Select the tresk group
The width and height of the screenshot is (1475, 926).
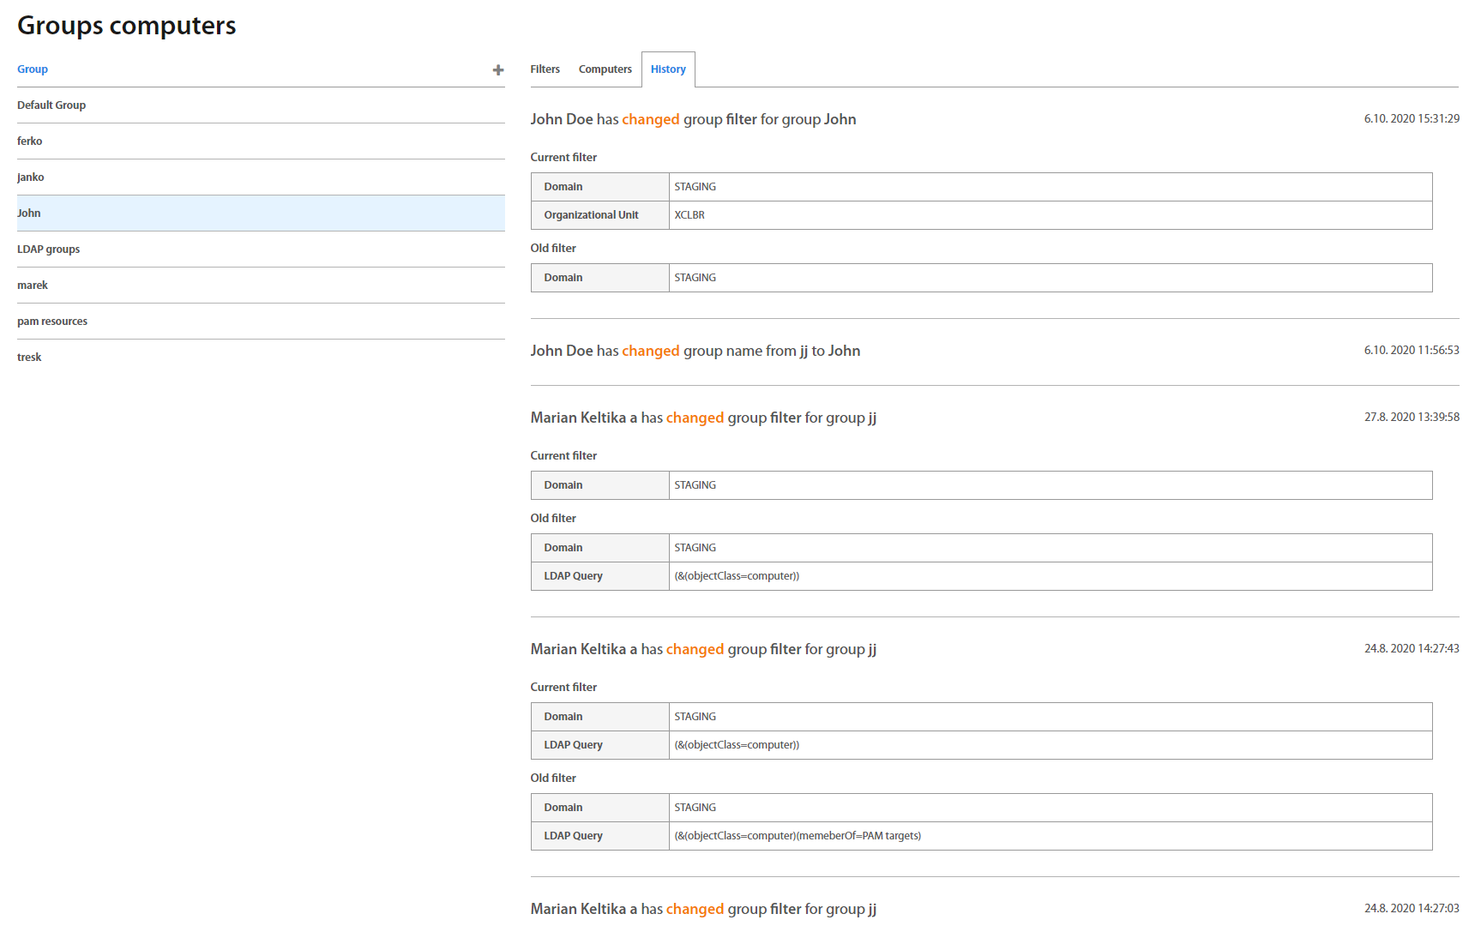click(x=29, y=358)
